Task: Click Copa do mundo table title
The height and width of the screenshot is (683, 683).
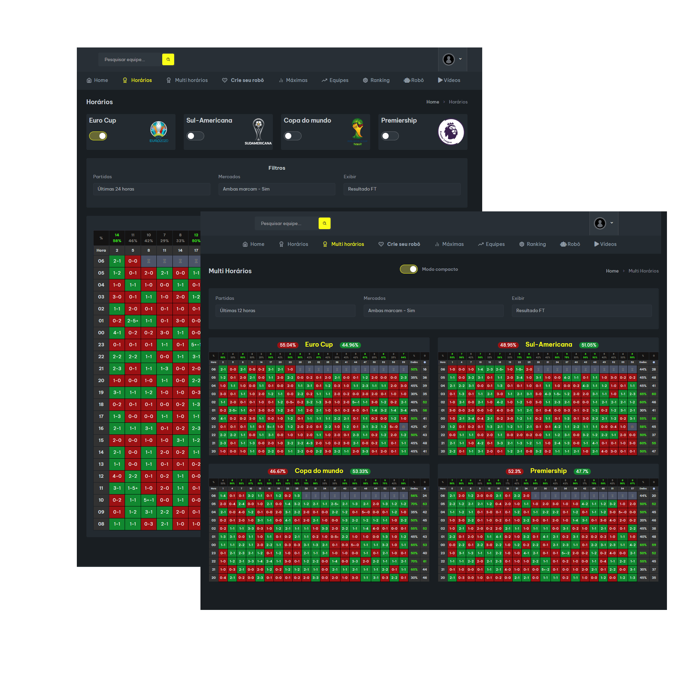Action: pyautogui.click(x=319, y=471)
